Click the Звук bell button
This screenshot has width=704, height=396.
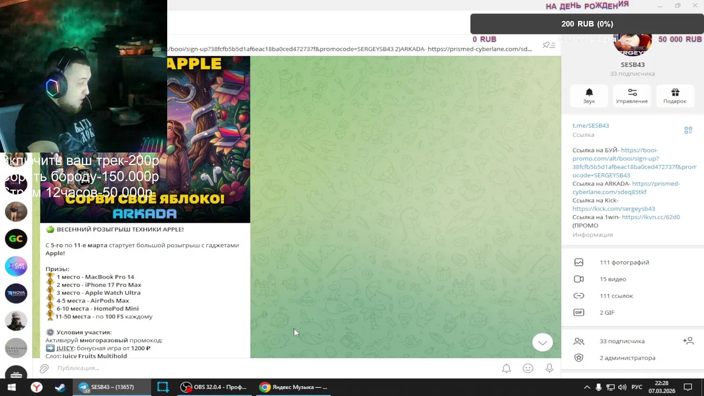point(589,96)
